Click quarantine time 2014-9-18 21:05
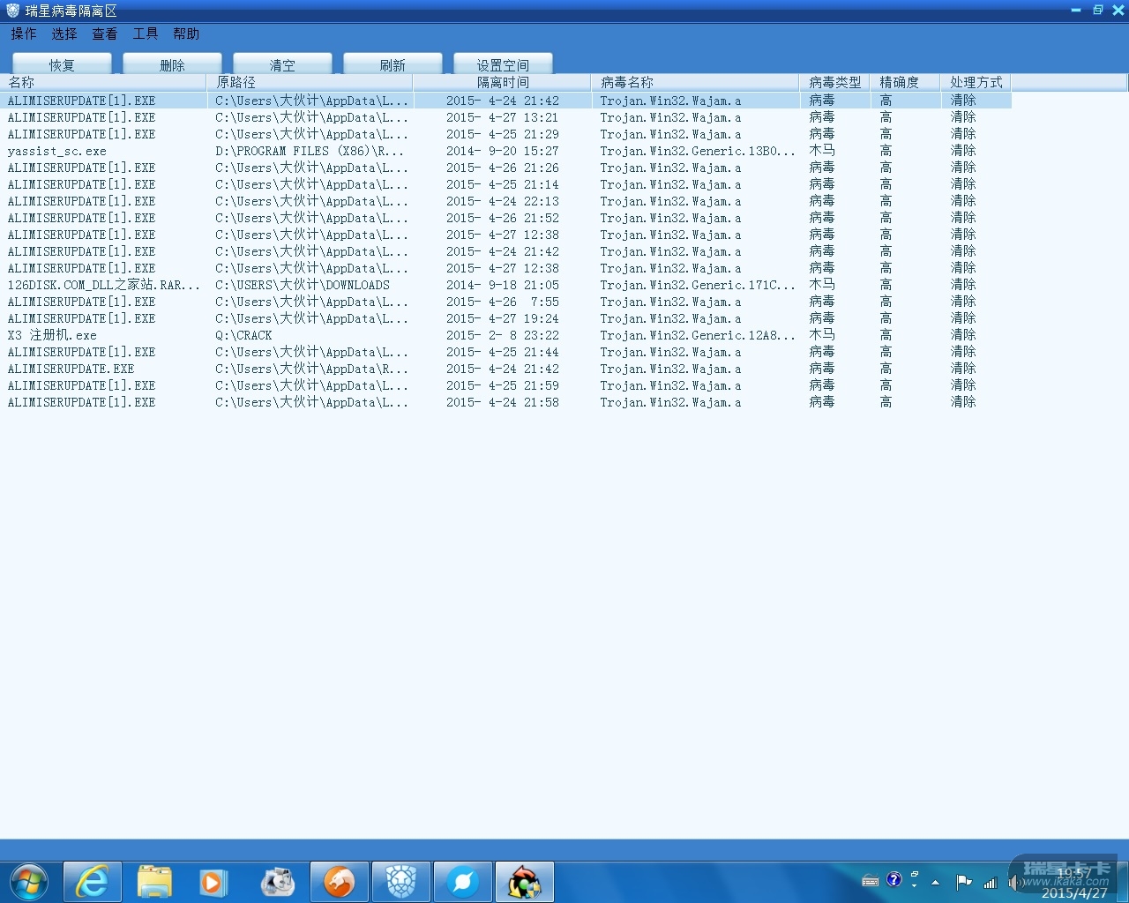Image resolution: width=1129 pixels, height=903 pixels. (x=503, y=285)
